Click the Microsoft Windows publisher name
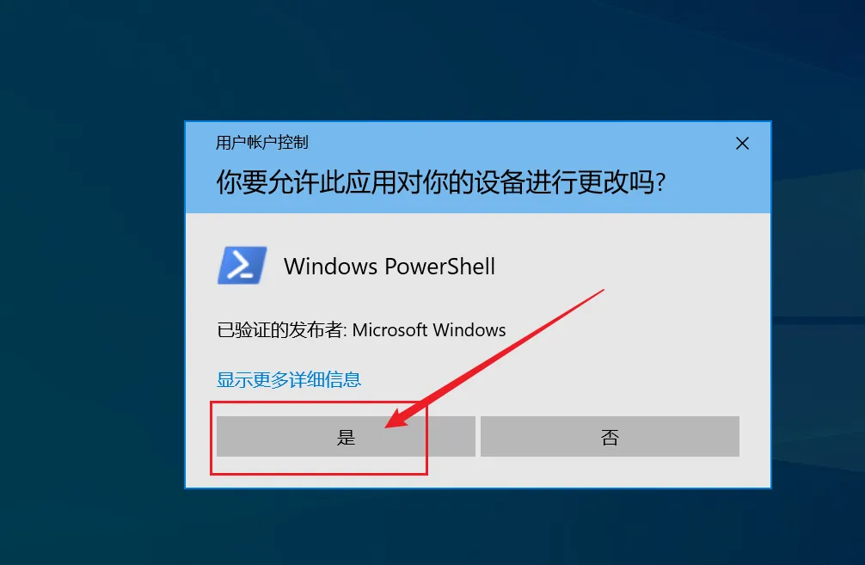This screenshot has width=865, height=565. 429,330
